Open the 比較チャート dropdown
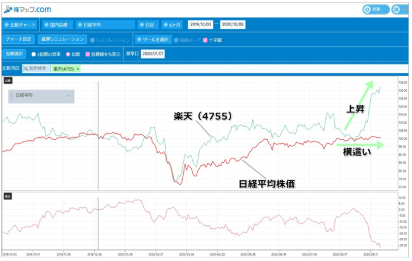Viewport: 412px width, 261px height. click(x=21, y=25)
